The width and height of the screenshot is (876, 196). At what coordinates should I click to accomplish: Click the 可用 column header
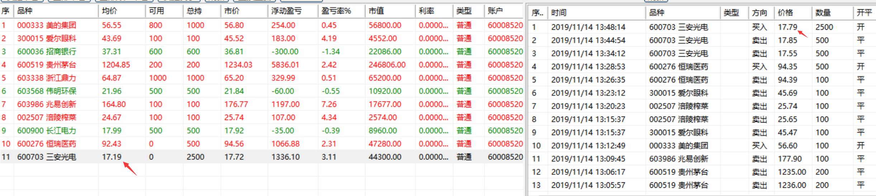[x=164, y=11]
